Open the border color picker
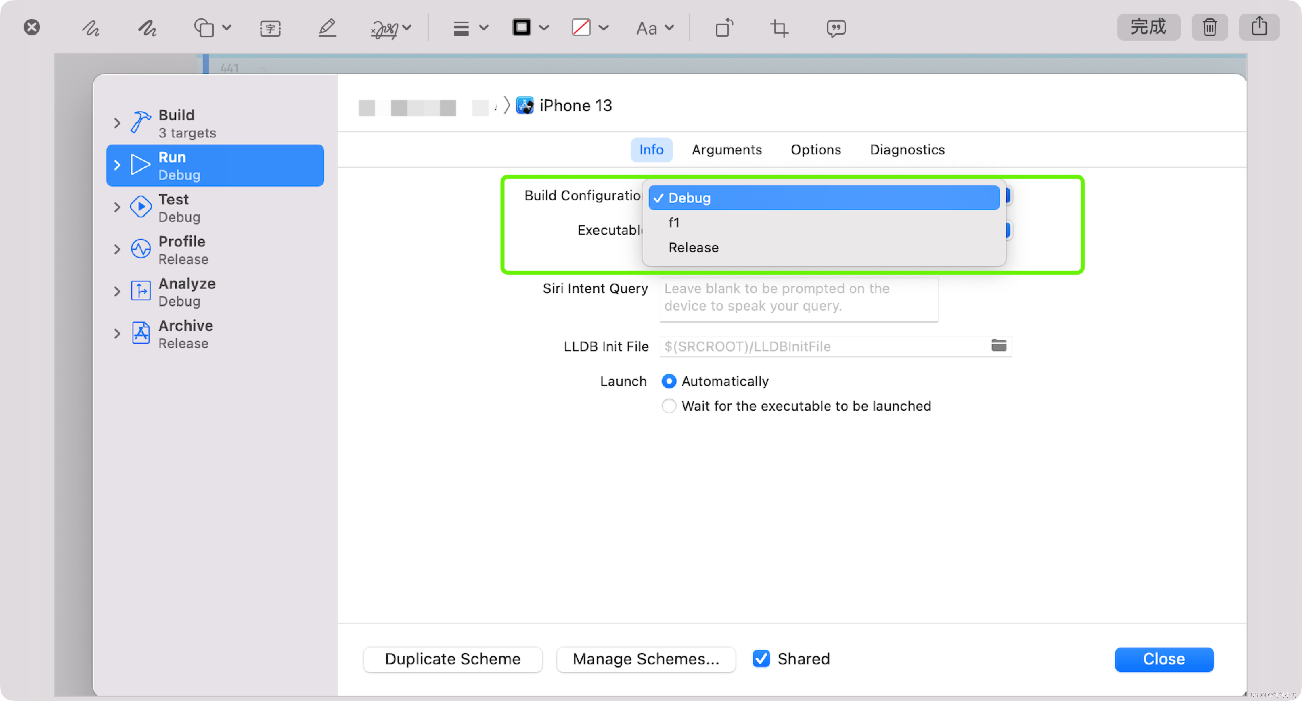Screen dimensions: 1302x701 (x=530, y=27)
